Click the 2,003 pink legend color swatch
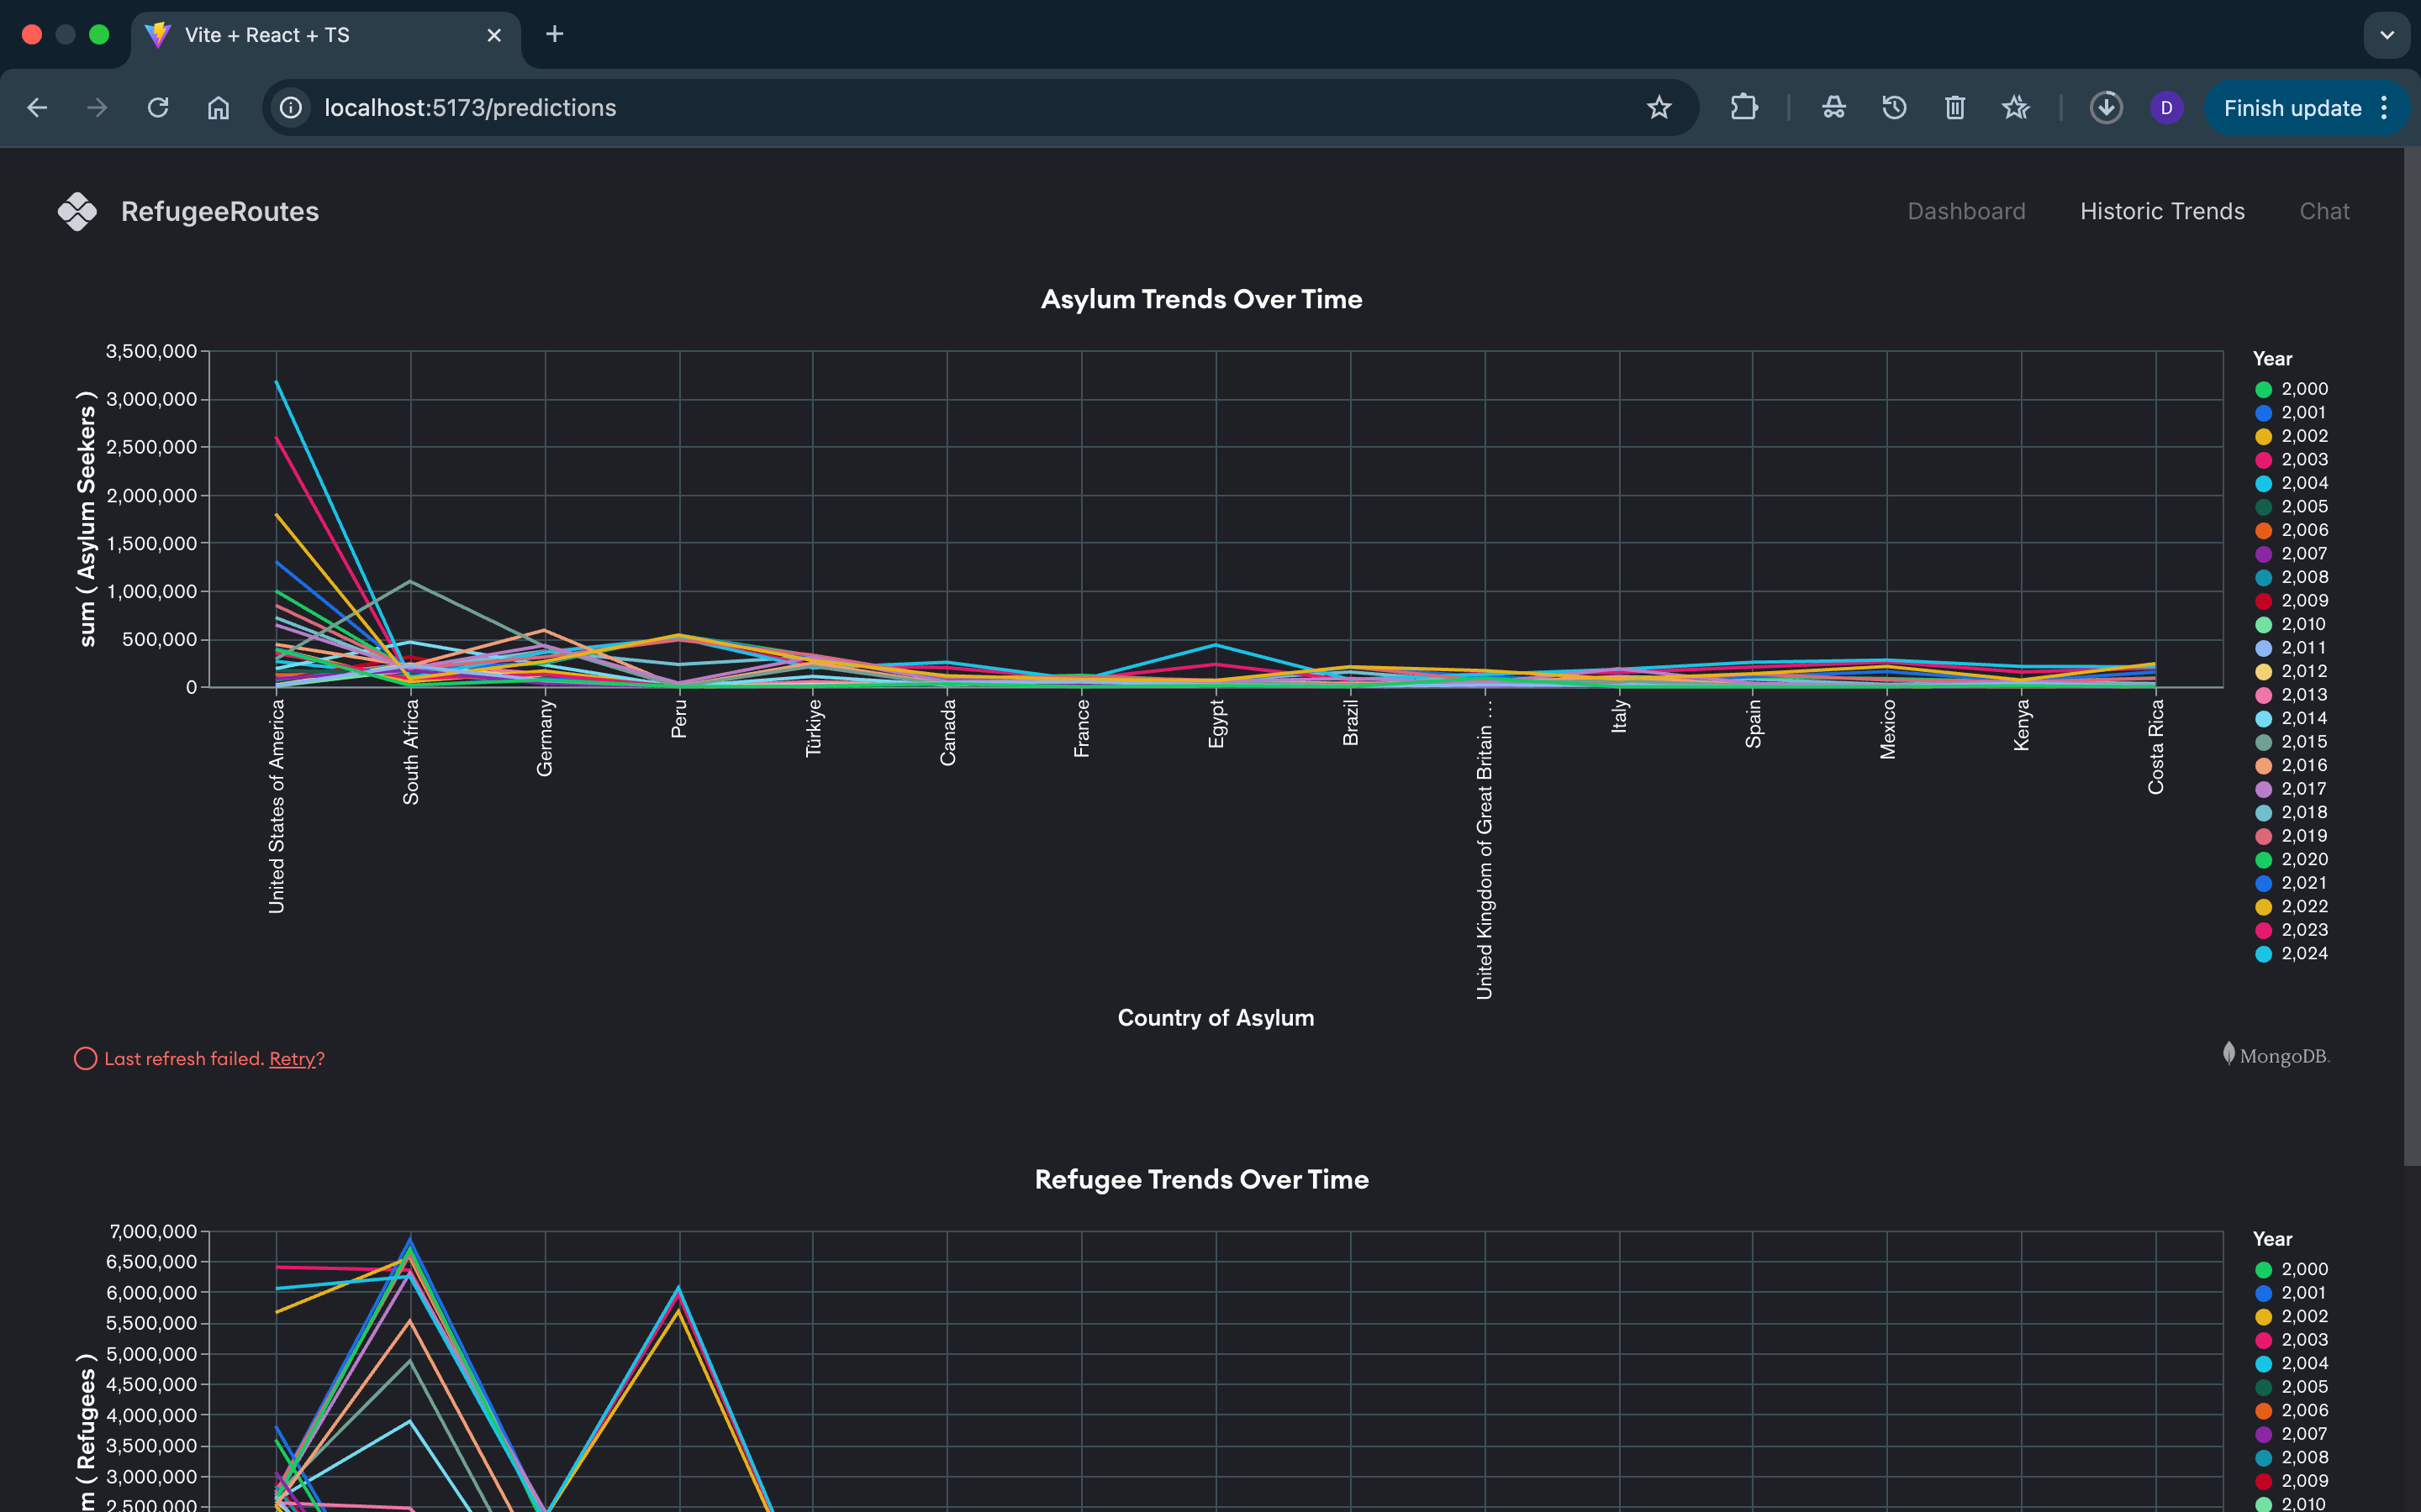 coord(2263,460)
